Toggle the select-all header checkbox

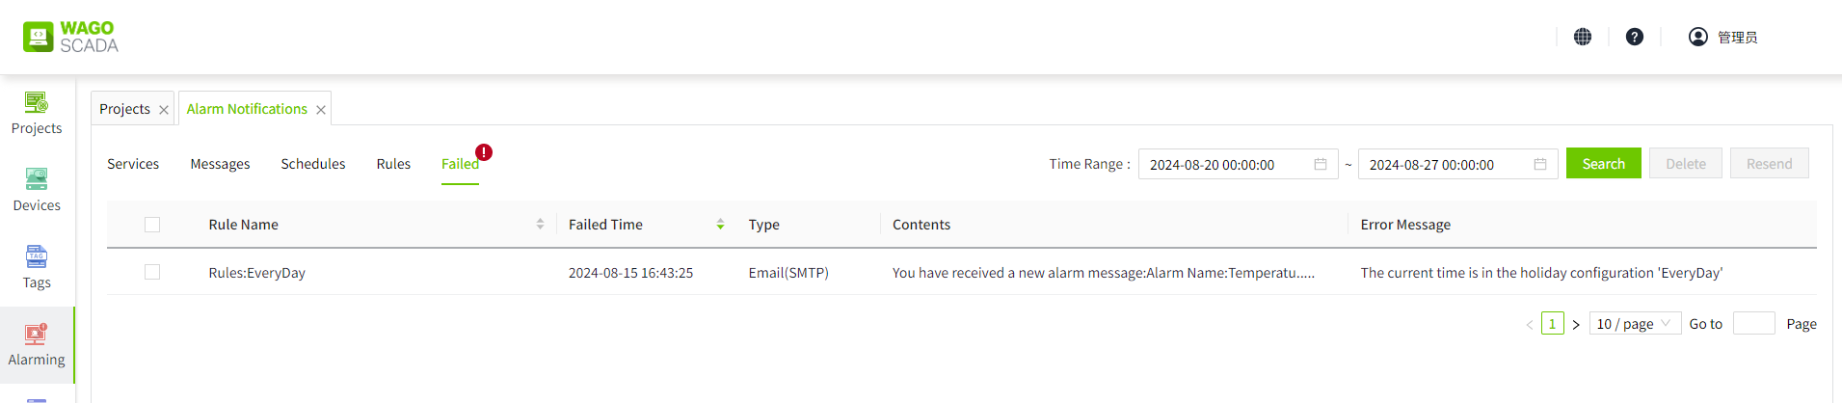152,225
